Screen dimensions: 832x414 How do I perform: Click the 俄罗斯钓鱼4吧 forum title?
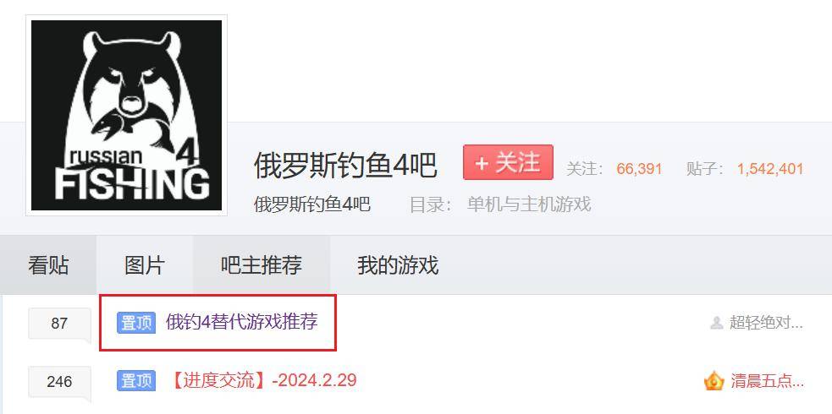tap(345, 166)
